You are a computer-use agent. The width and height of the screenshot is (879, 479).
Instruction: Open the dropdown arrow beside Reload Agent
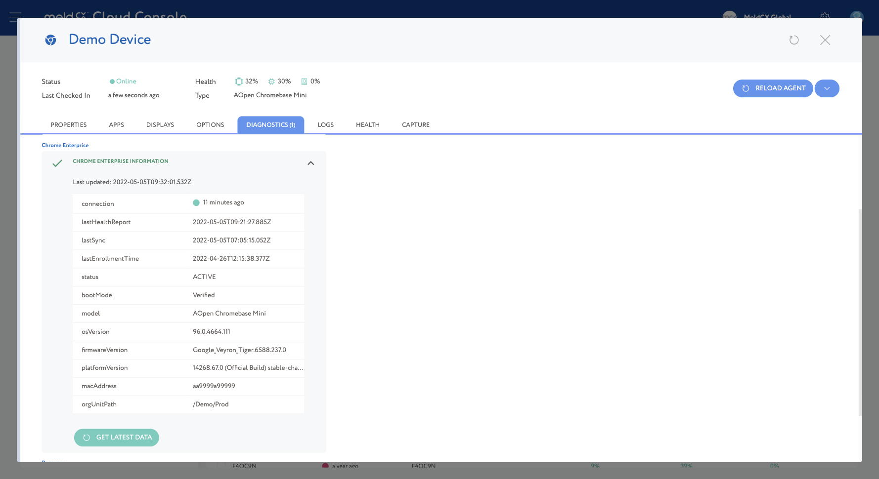(827, 88)
